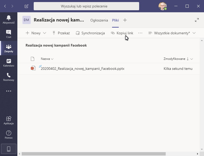Toggle Zmodyfikowane sort direction arrow
Screen dimensions: 204x156
click(188, 59)
